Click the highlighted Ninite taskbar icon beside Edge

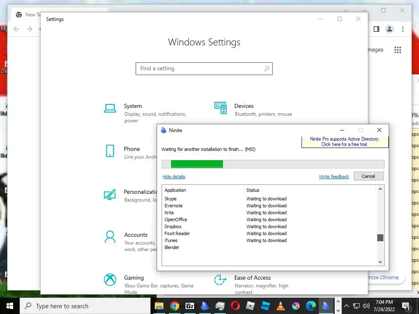pos(326,306)
